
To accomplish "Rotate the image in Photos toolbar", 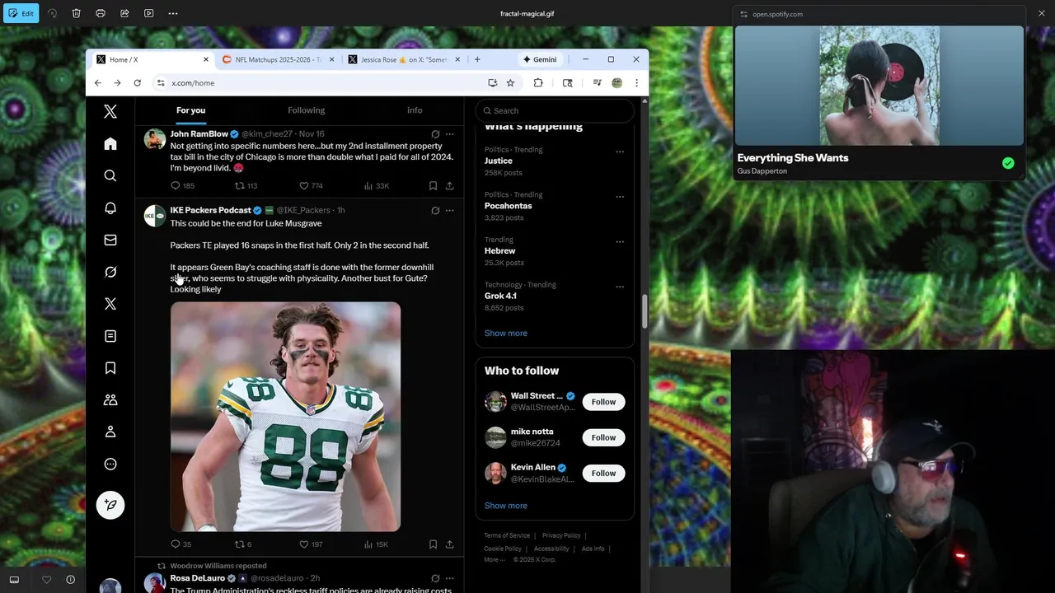I will [52, 13].
